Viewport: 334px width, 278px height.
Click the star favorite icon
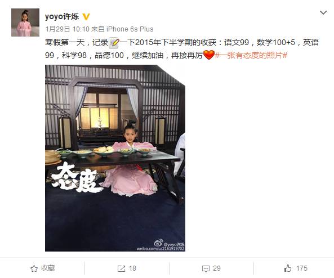(34, 268)
